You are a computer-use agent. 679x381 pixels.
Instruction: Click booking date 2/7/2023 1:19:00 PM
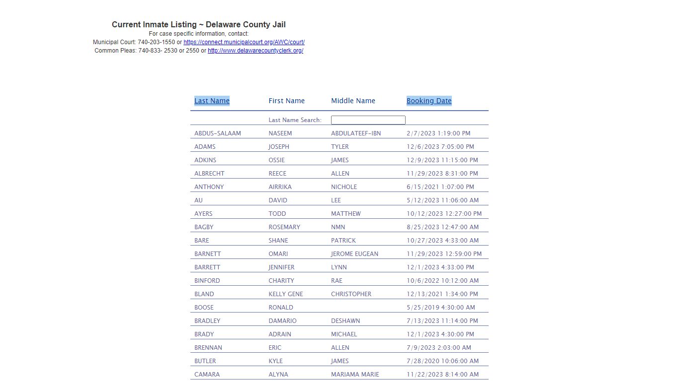[x=438, y=133]
